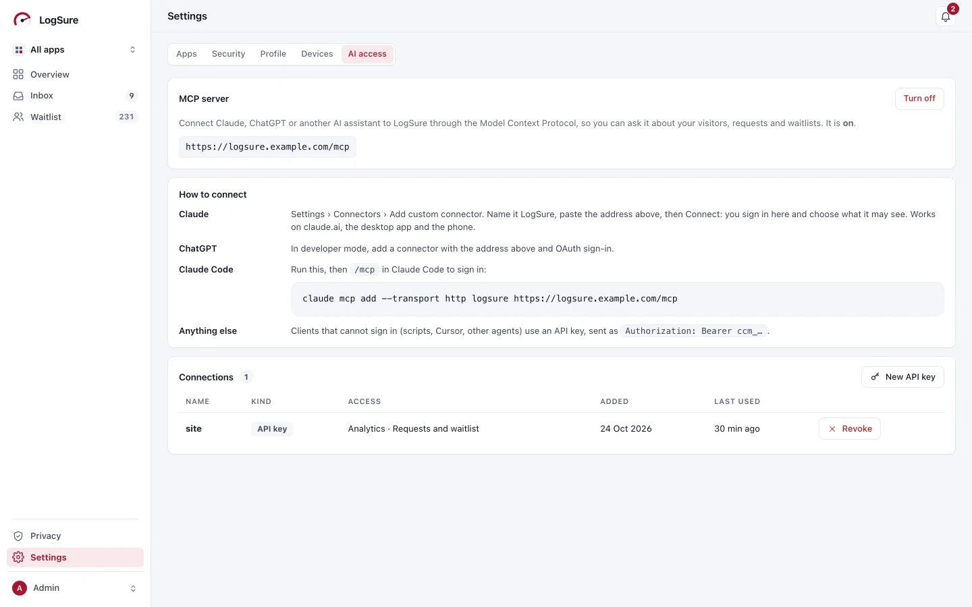Switch to the Security tab
The height and width of the screenshot is (607, 972).
tap(228, 54)
